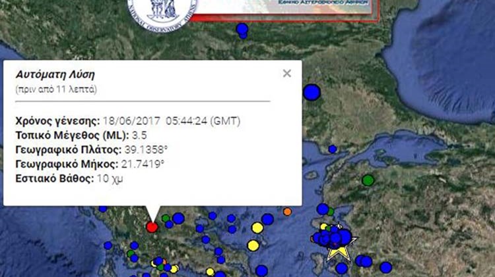Close the Αυτόματη Λύση info popup
Image resolution: width=495 pixels, height=277 pixels.
[x=286, y=73]
